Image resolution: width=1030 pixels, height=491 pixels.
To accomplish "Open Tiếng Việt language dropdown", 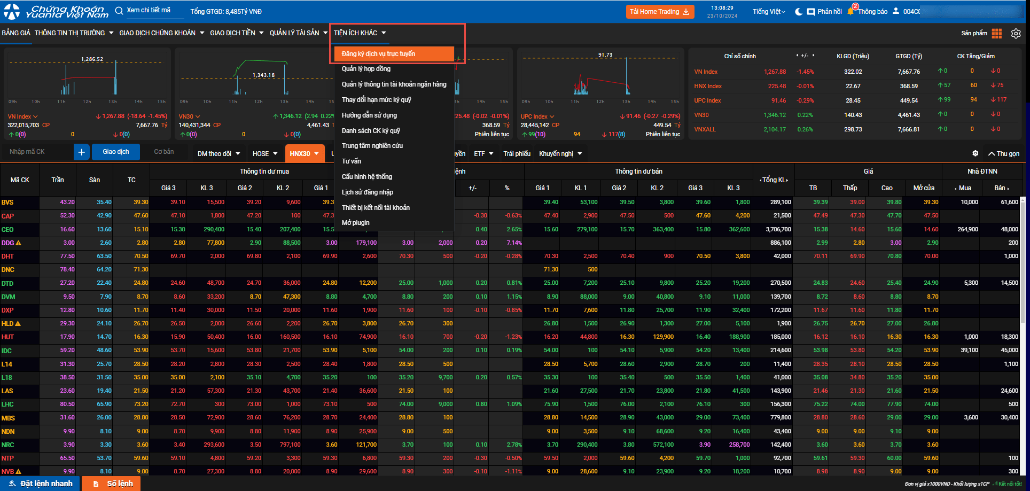I will (769, 12).
